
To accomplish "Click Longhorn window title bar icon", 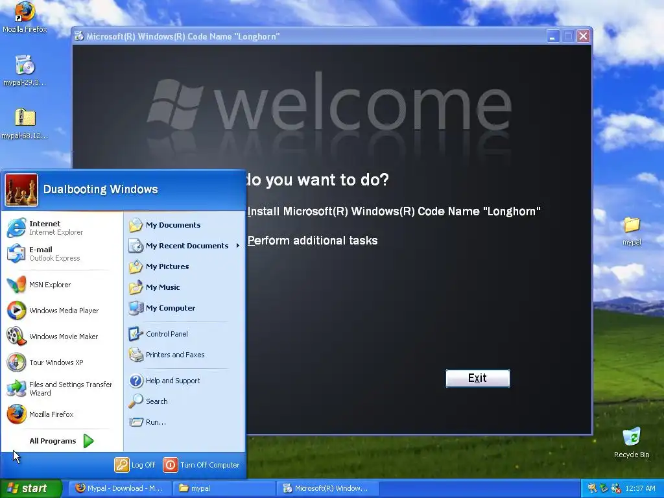I will (78, 36).
